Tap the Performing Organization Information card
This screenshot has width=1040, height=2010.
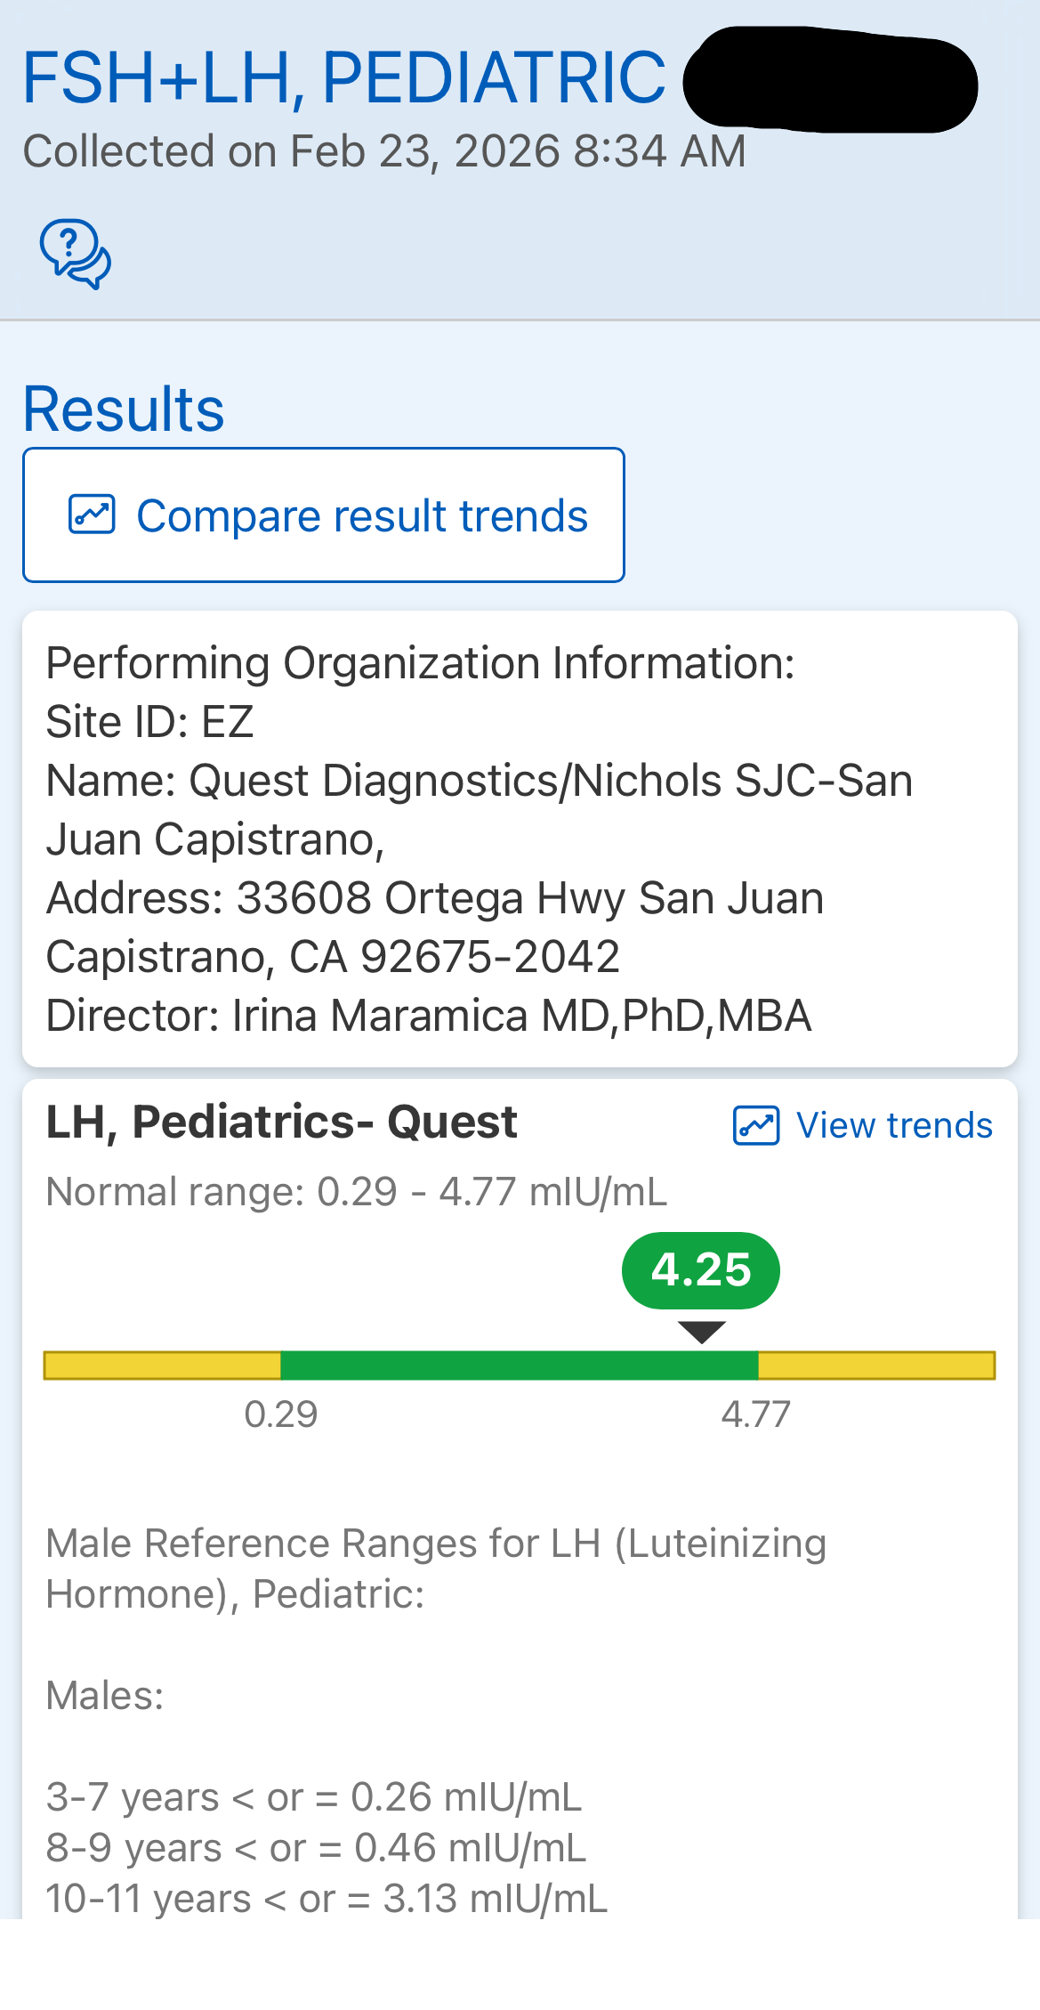coord(520,839)
